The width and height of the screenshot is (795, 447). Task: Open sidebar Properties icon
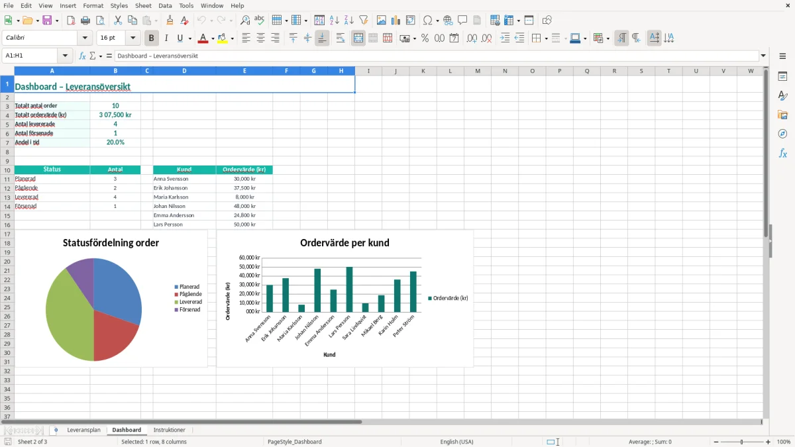[x=782, y=77]
